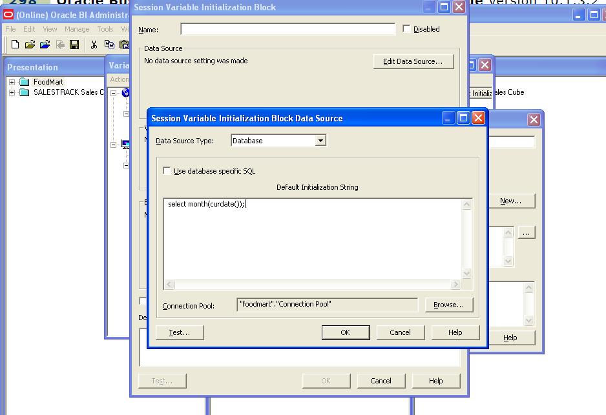The image size is (606, 415).
Task: Expand the SALESTRACK Sales tree node
Action: coord(12,92)
